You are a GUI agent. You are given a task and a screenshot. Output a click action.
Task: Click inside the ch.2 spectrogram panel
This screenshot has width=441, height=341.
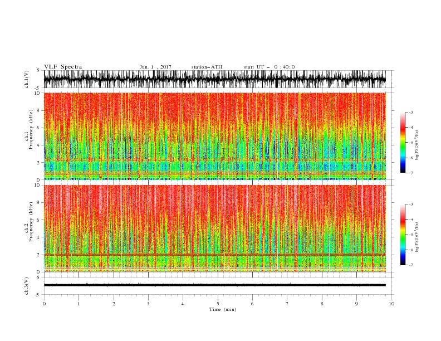tap(215, 228)
